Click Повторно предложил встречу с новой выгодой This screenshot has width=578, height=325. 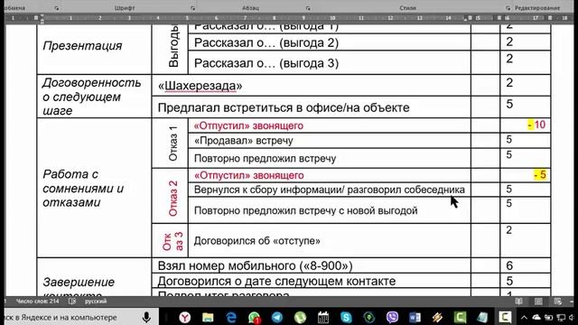point(305,210)
